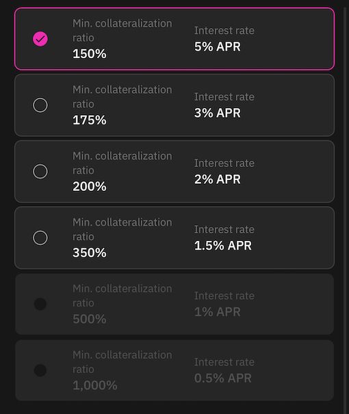Screen dimensions: 349x414
Task: Click the disabled 500% ratio radio
Action: (40, 304)
